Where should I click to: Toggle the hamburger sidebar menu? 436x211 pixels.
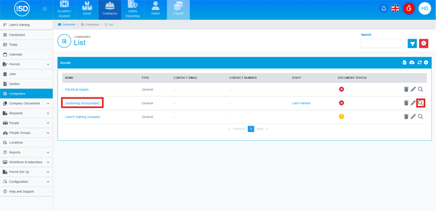click(x=45, y=9)
